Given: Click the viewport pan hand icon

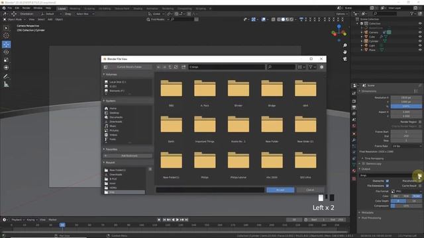Looking at the screenshot, I should pyautogui.click(x=344, y=52).
